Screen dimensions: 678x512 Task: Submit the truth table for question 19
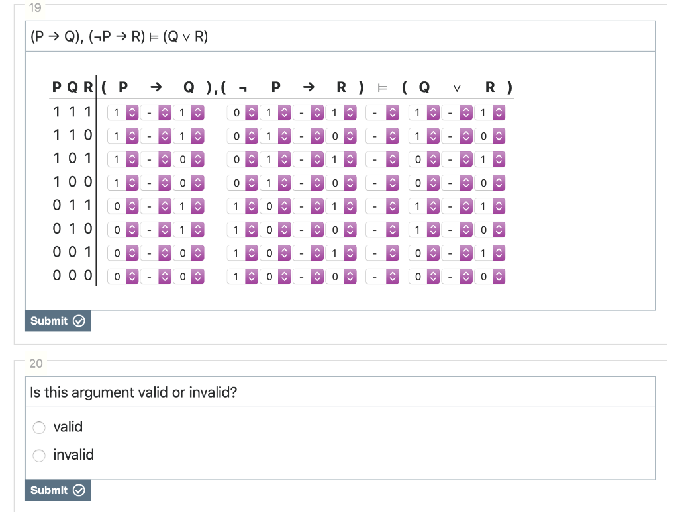[58, 321]
